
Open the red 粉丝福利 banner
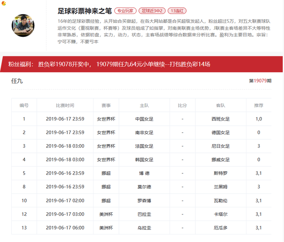(x=142, y=64)
